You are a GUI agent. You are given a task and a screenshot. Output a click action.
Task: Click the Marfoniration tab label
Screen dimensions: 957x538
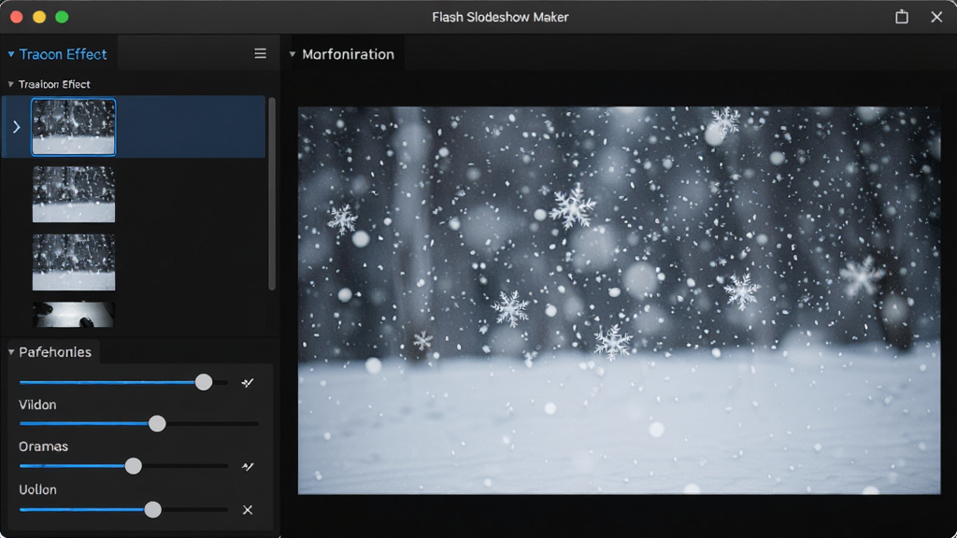point(348,54)
